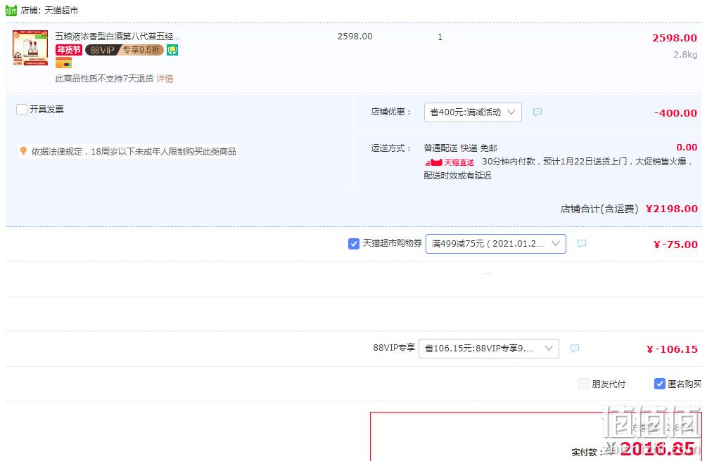Click orange lightbulb notice icon
This screenshot has width=707, height=461.
coord(23,151)
